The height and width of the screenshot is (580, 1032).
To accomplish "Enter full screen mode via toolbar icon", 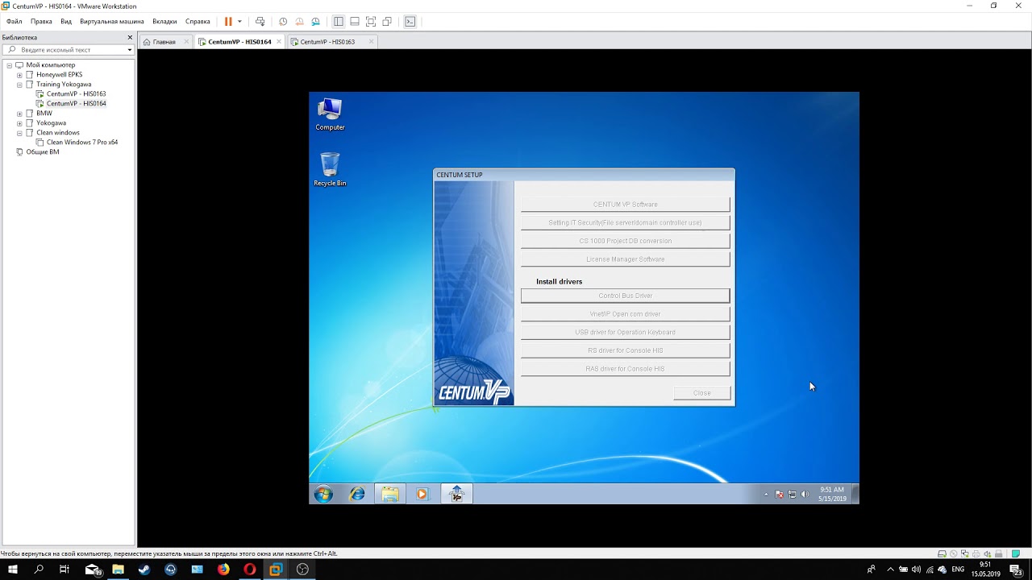I will click(x=371, y=22).
